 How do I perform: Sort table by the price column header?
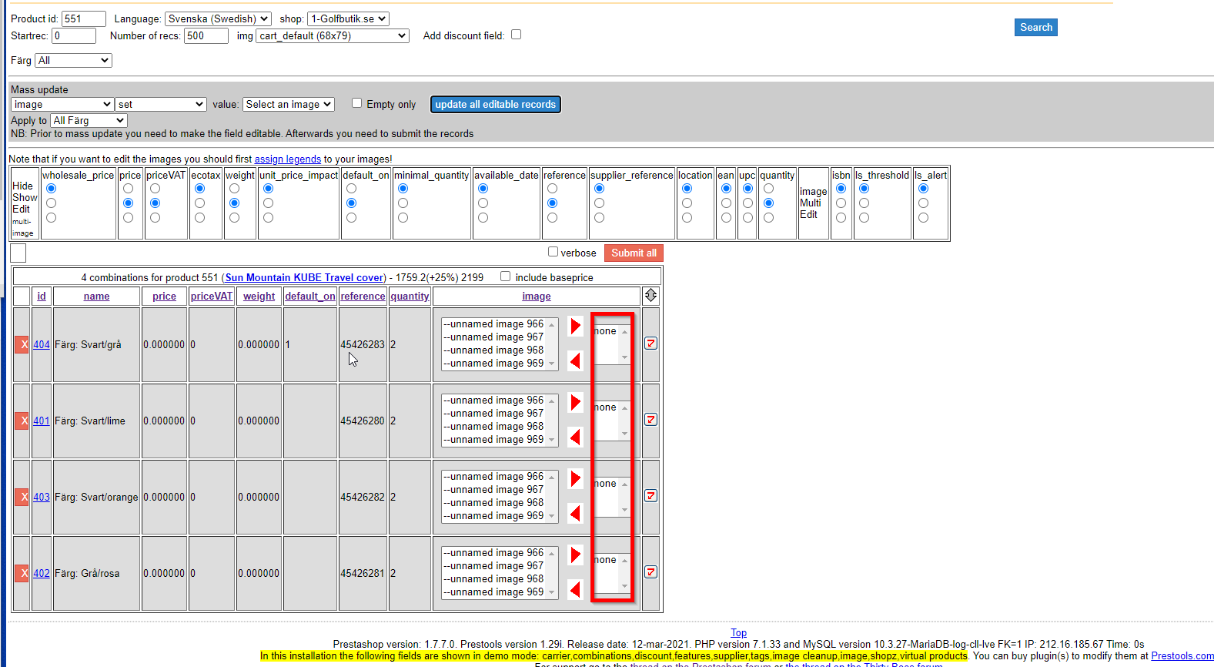[x=164, y=297]
